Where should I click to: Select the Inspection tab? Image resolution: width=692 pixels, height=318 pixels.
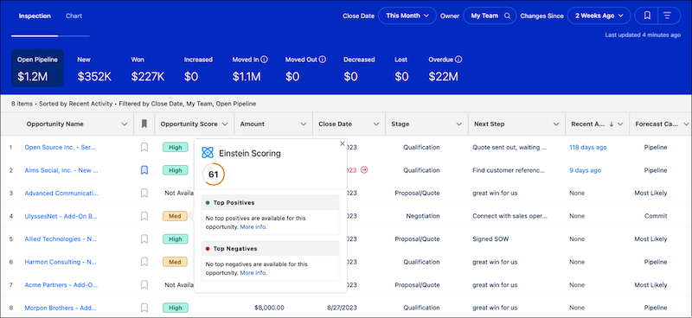pyautogui.click(x=35, y=16)
